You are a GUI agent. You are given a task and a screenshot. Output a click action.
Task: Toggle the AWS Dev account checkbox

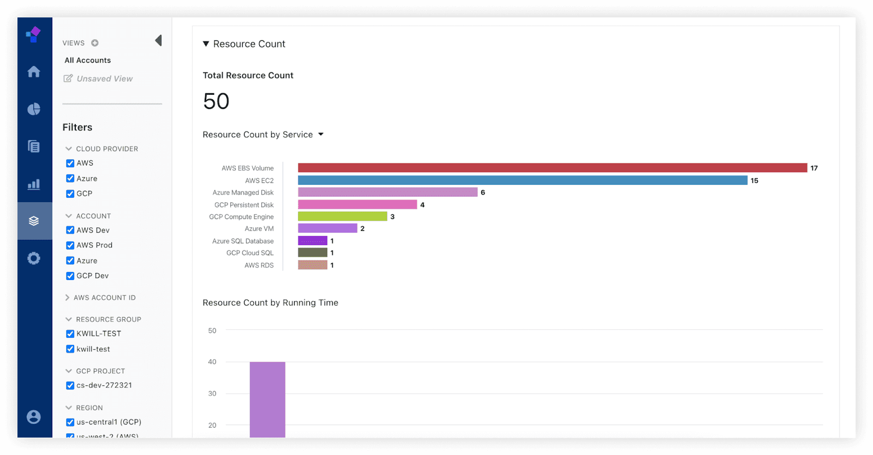[70, 230]
